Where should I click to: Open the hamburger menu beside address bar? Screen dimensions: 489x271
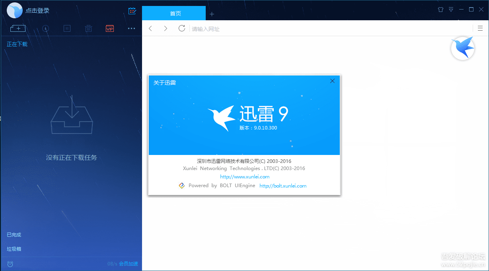point(481,28)
